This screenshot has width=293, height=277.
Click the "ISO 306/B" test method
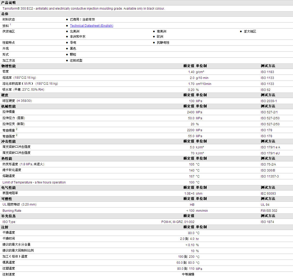(x=268, y=170)
